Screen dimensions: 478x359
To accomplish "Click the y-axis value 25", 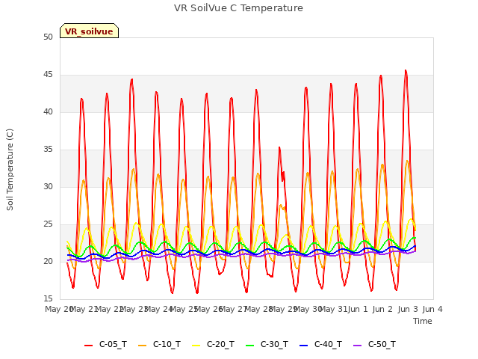I will 48,224.
